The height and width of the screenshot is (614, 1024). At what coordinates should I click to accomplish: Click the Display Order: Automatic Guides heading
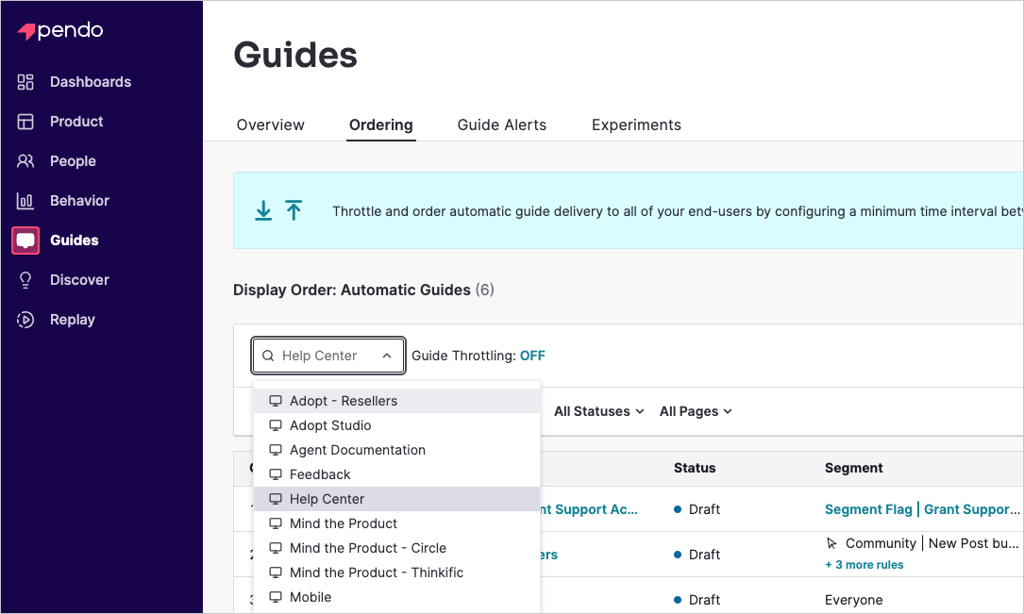click(363, 290)
